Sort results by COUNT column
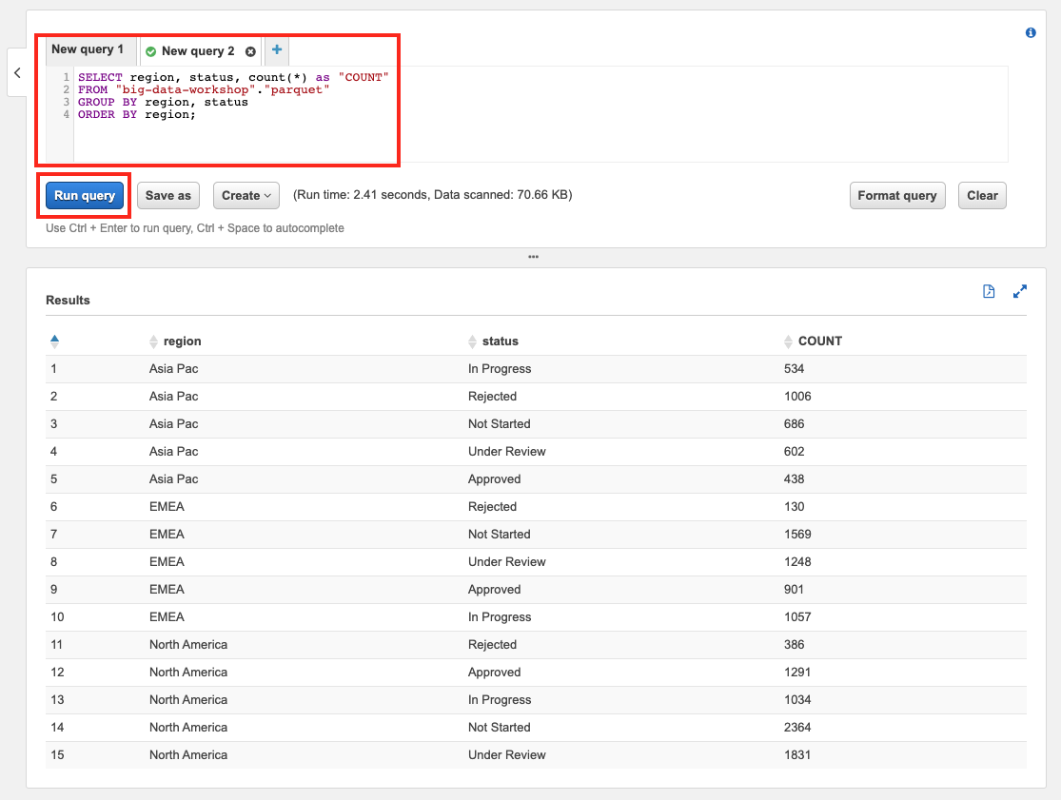1061x800 pixels. [x=818, y=341]
